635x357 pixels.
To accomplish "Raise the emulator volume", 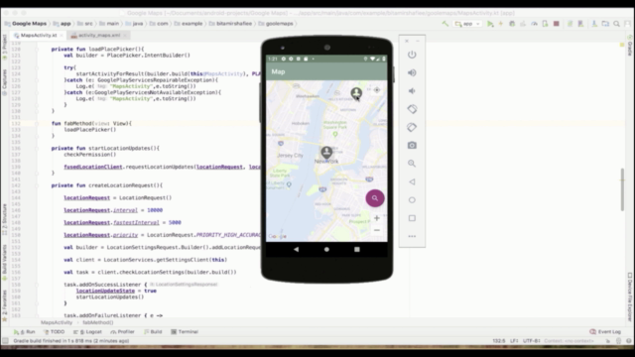I will click(x=412, y=72).
